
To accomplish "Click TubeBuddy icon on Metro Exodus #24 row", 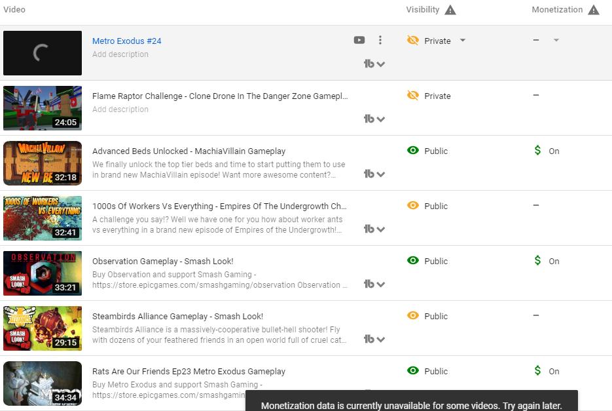I will (369, 64).
